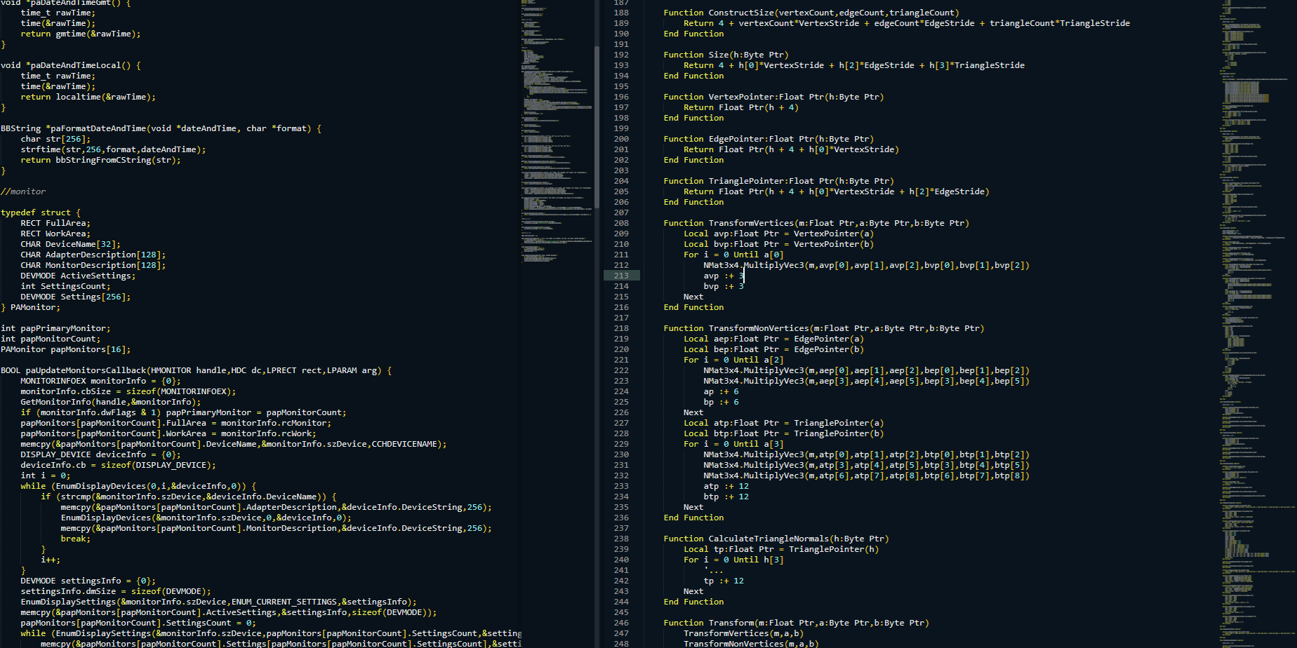Click 'Local bvp:Float Ptr = VertexPointer(b)' line

point(778,244)
